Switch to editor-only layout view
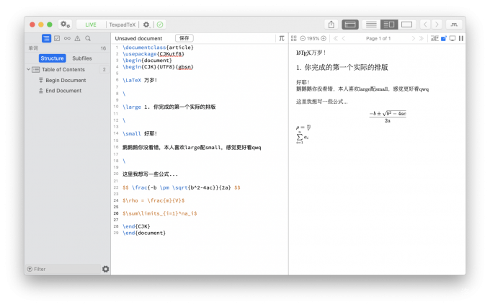490x307 pixels. [371, 25]
